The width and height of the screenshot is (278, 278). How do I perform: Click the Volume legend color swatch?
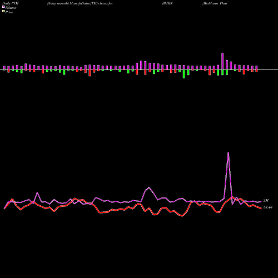(3, 7)
